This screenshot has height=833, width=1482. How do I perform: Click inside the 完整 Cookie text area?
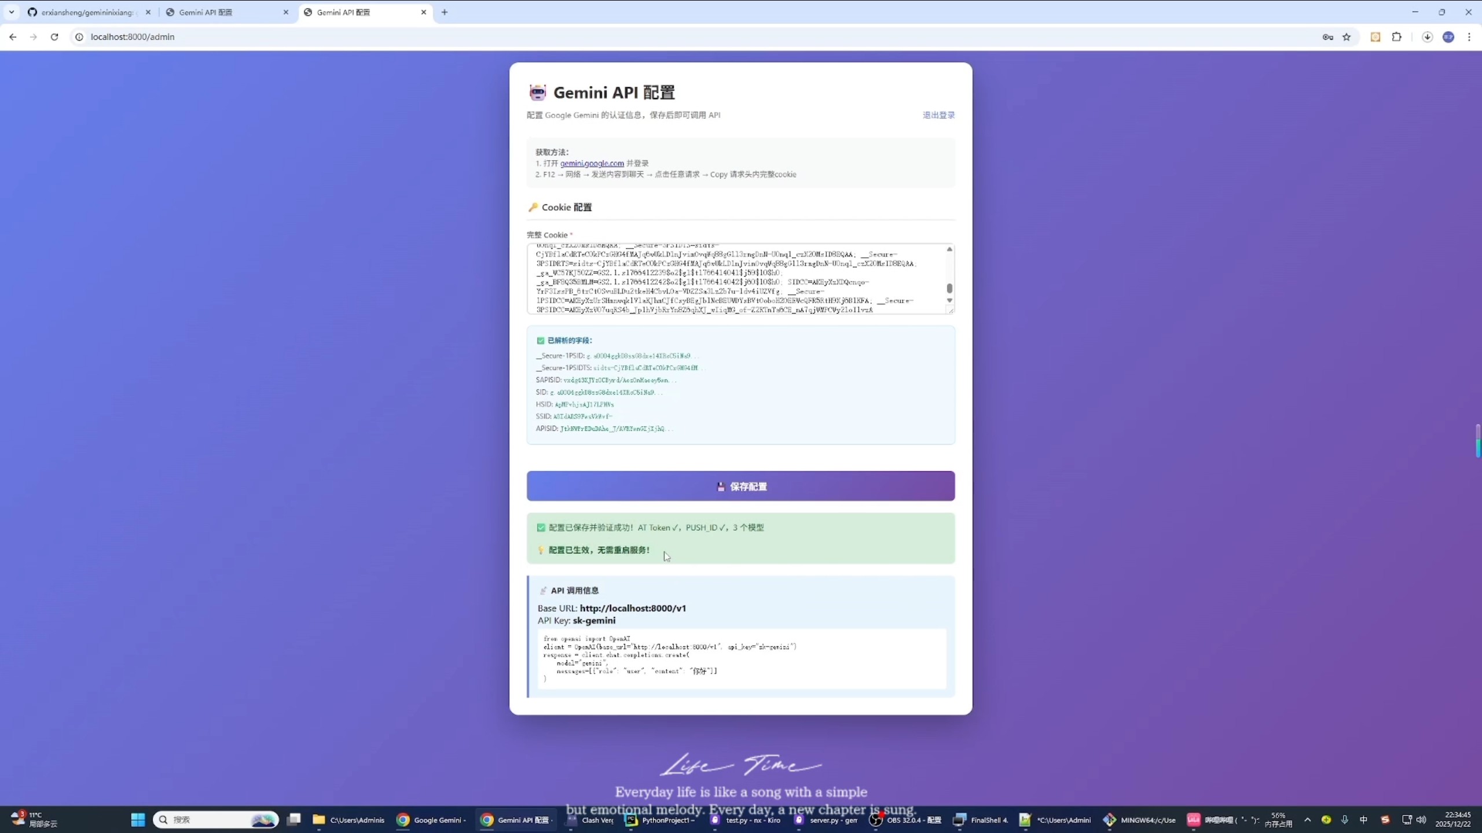[x=735, y=279]
